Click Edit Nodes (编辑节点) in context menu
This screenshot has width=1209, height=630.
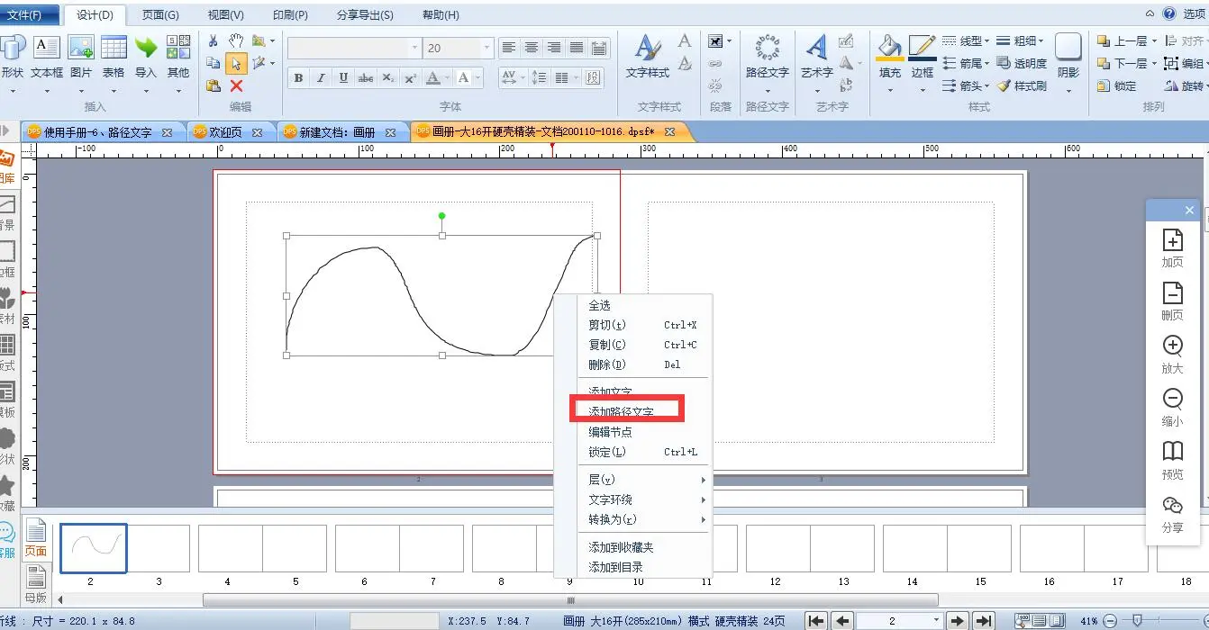click(x=610, y=432)
